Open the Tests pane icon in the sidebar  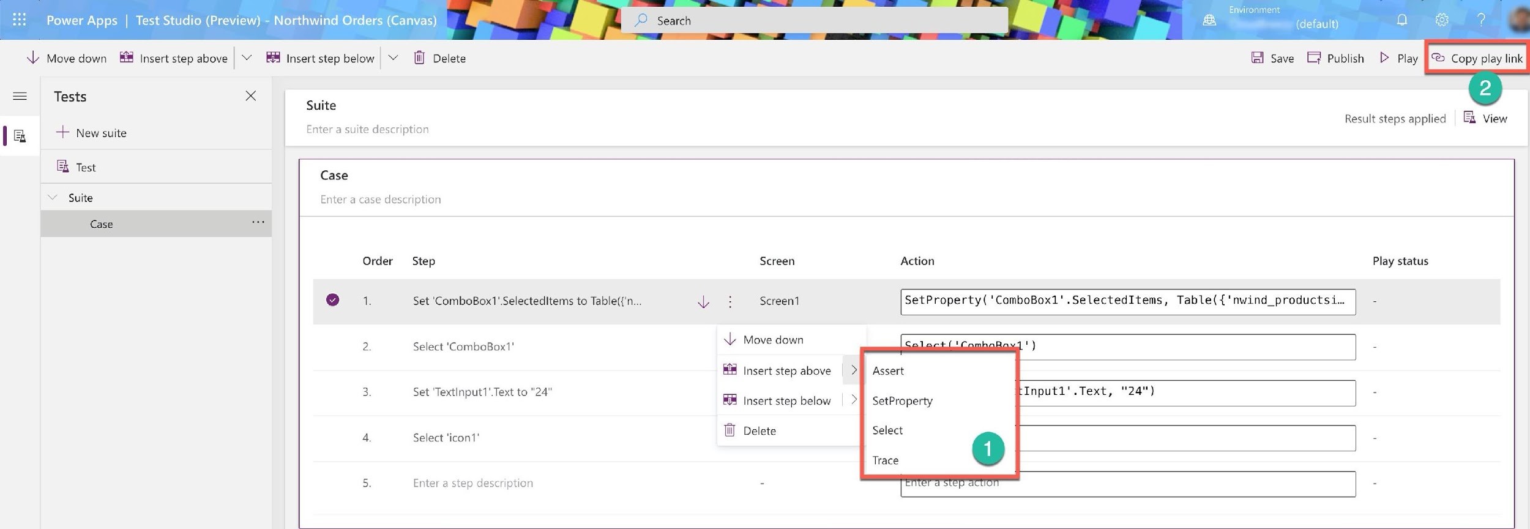pyautogui.click(x=20, y=135)
